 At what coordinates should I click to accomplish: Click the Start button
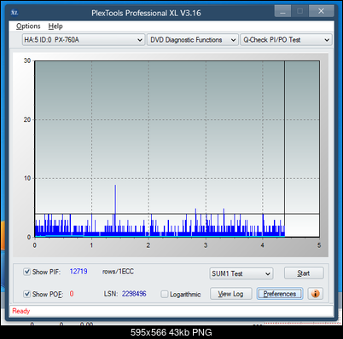click(304, 273)
